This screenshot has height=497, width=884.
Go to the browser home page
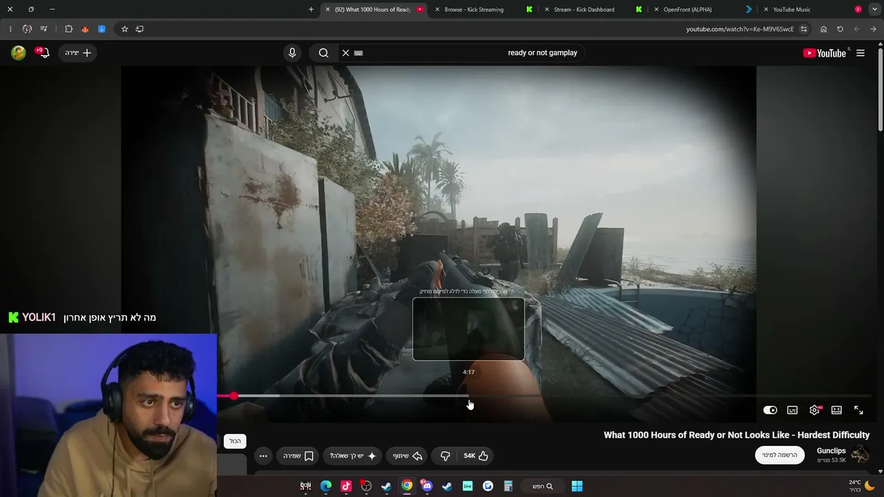(x=823, y=29)
